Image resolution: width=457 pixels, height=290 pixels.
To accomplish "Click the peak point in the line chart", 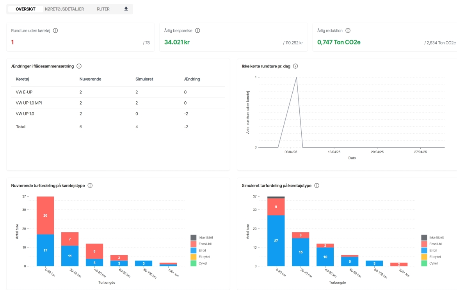I will [296, 77].
